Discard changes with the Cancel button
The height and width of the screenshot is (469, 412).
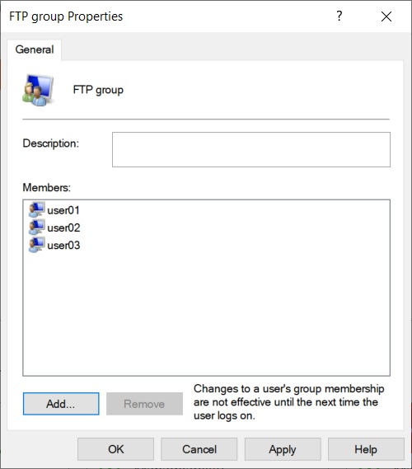point(199,449)
